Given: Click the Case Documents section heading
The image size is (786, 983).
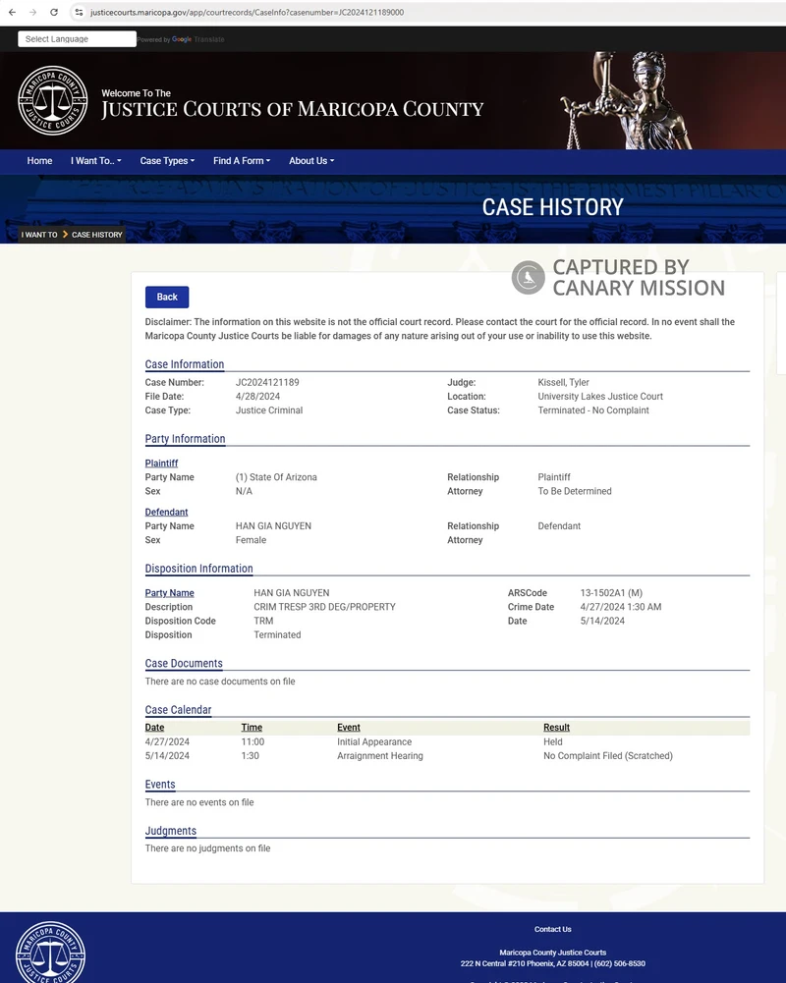Looking at the screenshot, I should [x=184, y=663].
